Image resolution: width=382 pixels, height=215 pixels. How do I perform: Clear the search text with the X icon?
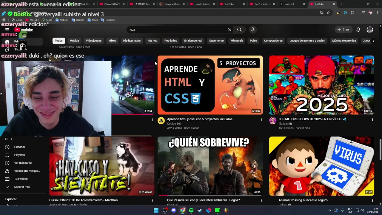click(230, 30)
